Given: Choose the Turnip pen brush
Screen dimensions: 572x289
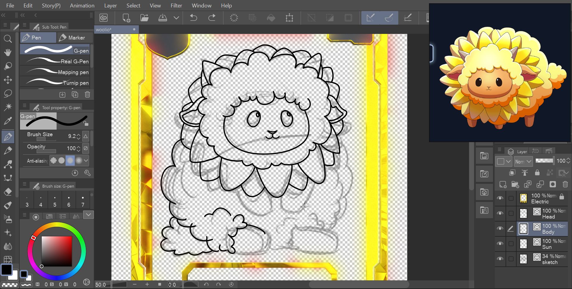Looking at the screenshot, I should pyautogui.click(x=55, y=83).
